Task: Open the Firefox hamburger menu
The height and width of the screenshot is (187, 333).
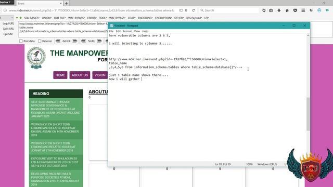Action: tap(303, 10)
